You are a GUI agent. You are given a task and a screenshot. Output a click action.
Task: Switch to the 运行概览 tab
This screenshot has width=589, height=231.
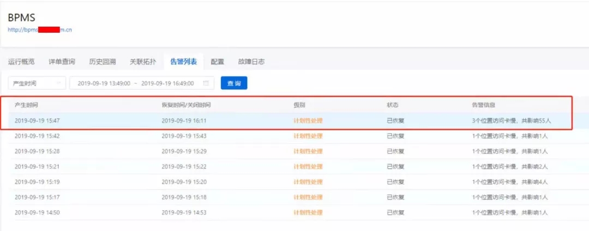pos(21,62)
